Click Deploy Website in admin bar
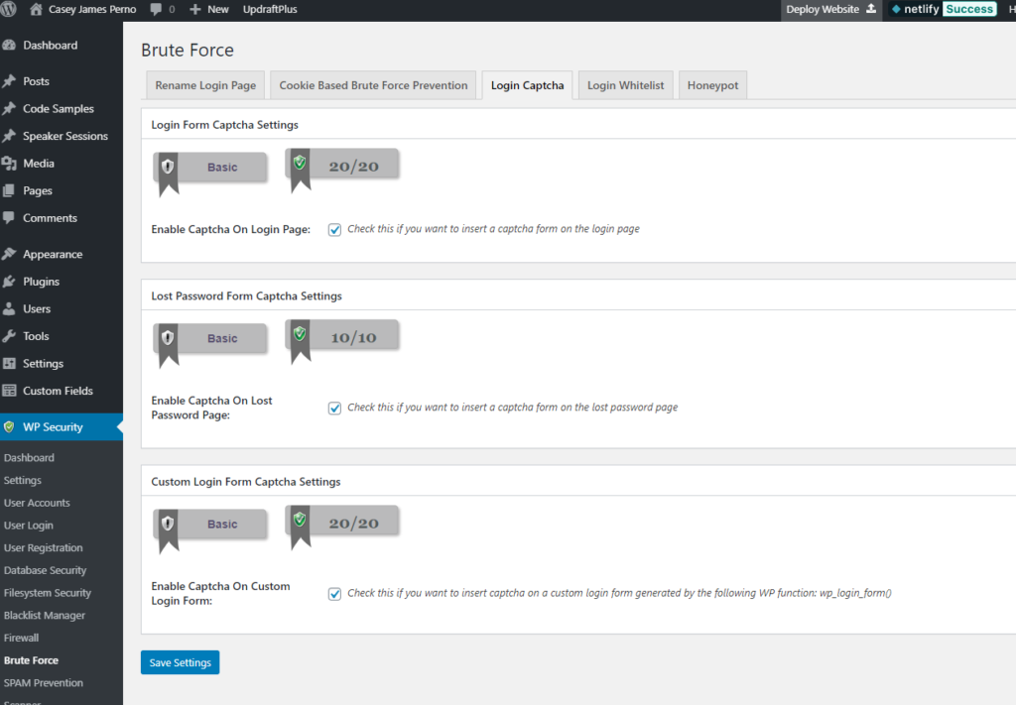Viewport: 1016px width, 705px height. tap(831, 9)
